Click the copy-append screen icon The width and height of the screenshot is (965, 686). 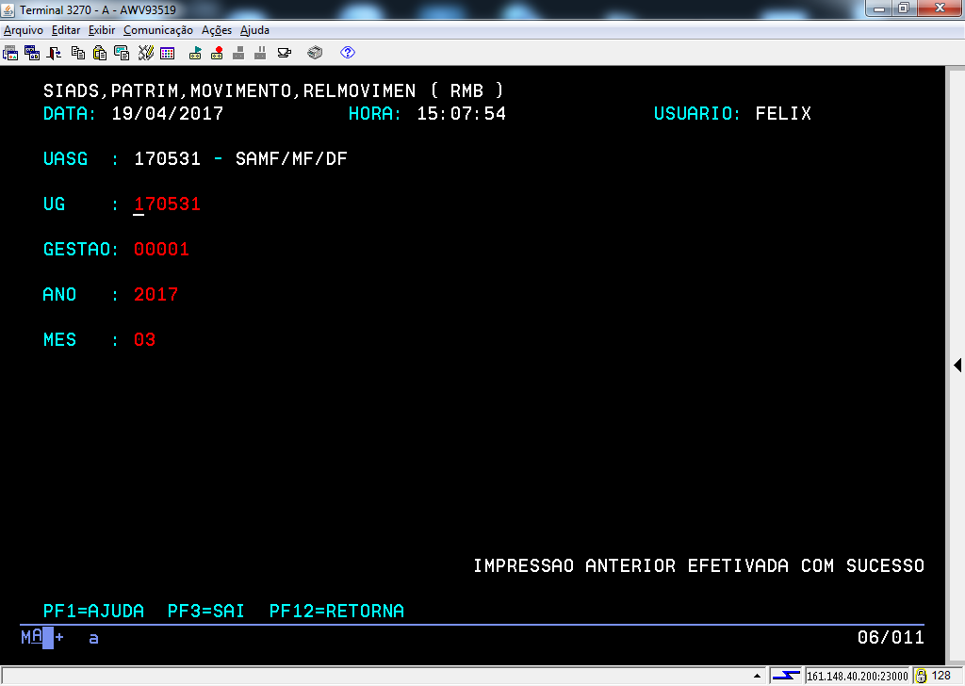[122, 53]
